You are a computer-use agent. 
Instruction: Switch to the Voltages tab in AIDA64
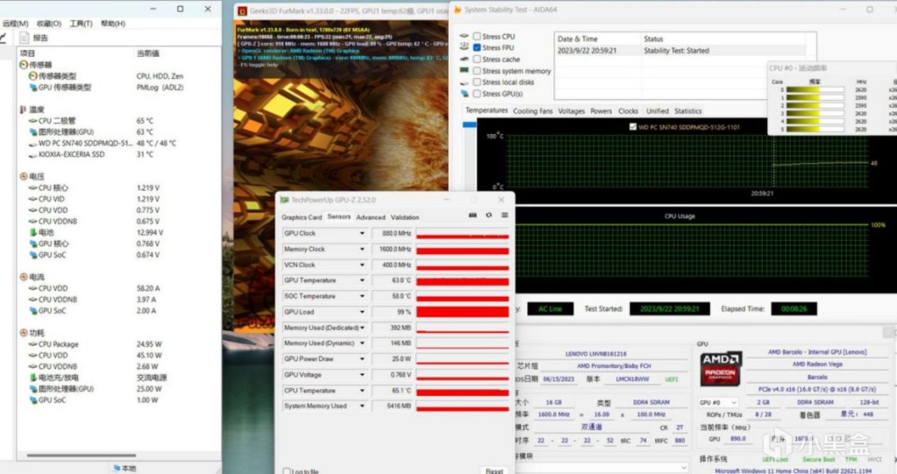pos(571,111)
